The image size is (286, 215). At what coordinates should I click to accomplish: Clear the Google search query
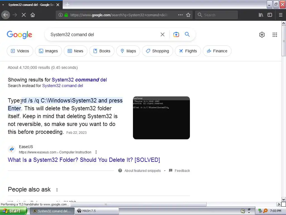point(163,34)
